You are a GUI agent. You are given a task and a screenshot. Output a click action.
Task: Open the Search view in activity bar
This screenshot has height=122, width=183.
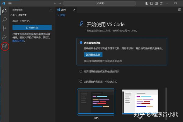(x=5, y=20)
